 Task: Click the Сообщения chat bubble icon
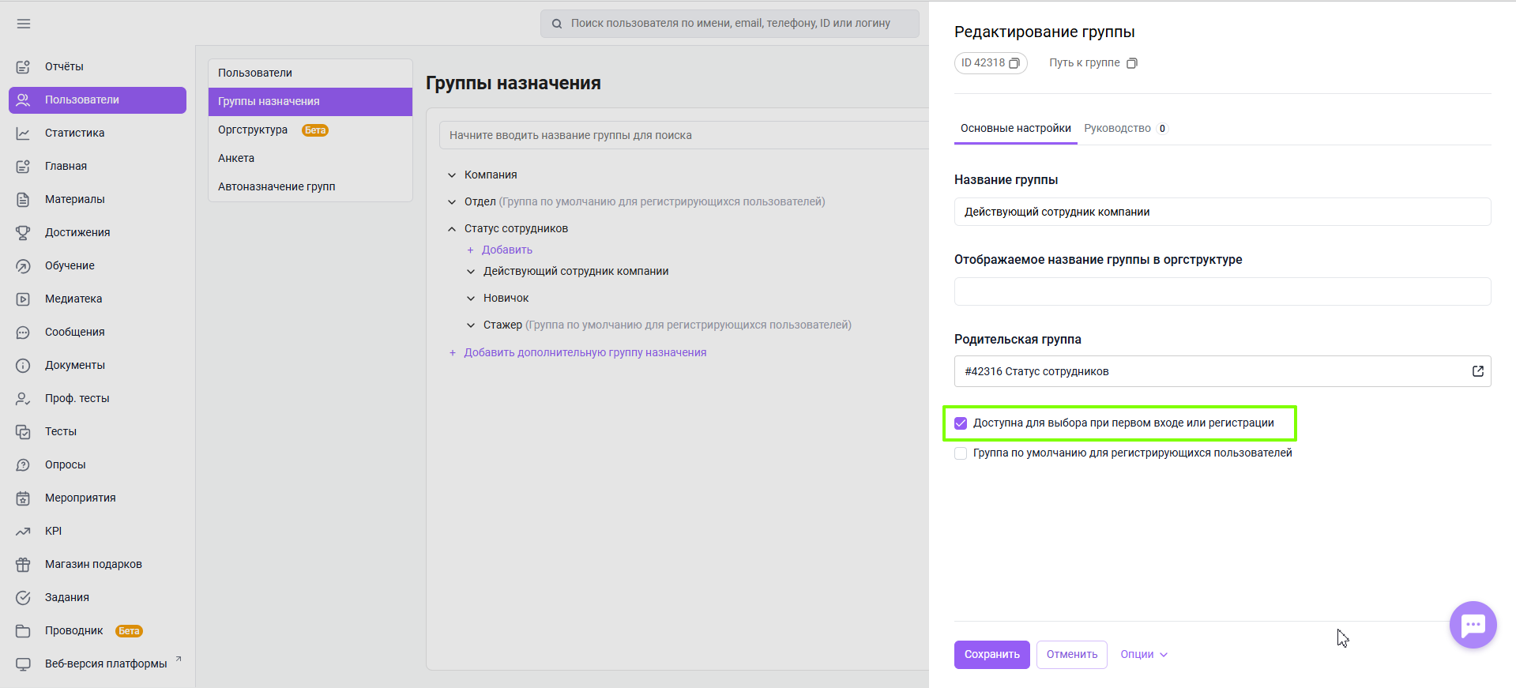click(23, 332)
